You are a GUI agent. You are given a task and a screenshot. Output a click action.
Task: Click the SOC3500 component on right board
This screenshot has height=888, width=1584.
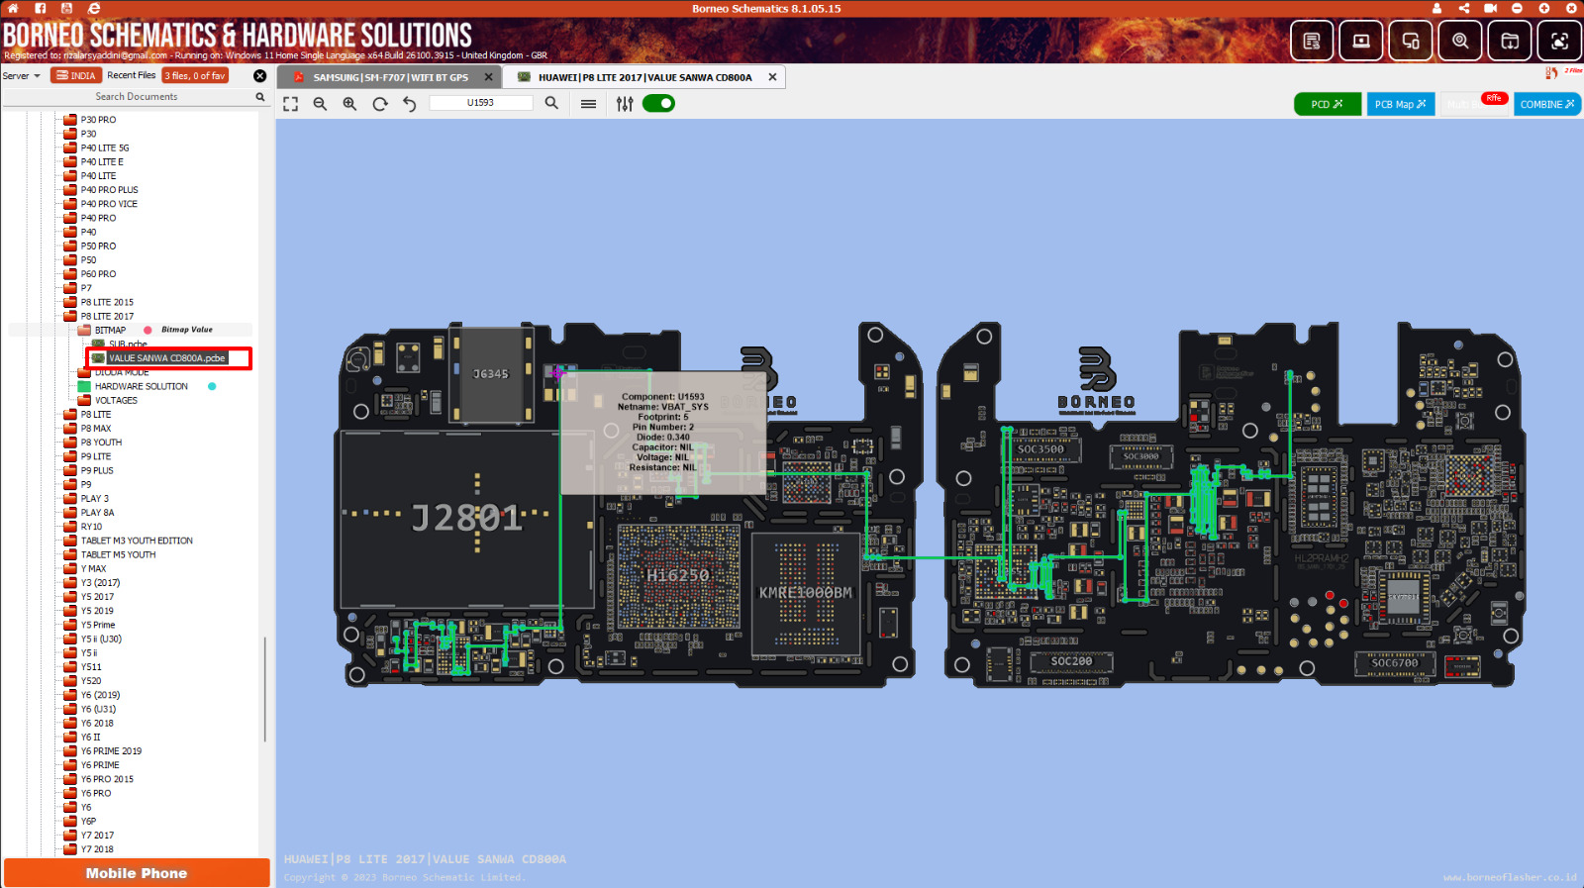(1040, 449)
